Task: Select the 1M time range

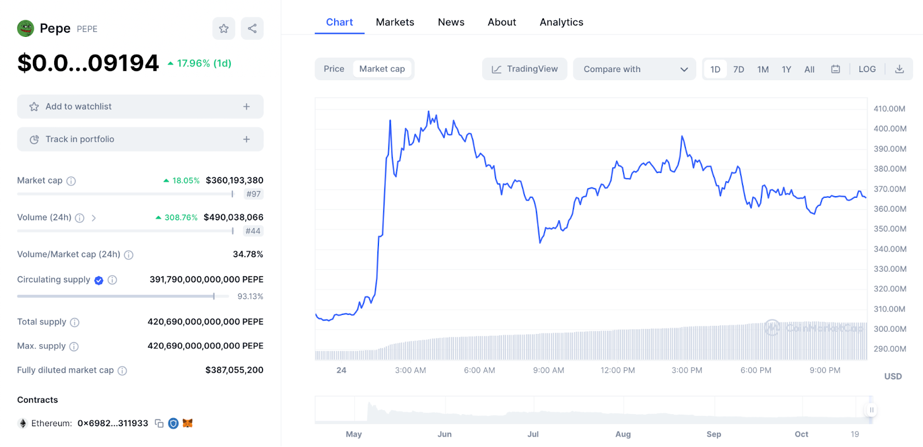Action: (763, 69)
